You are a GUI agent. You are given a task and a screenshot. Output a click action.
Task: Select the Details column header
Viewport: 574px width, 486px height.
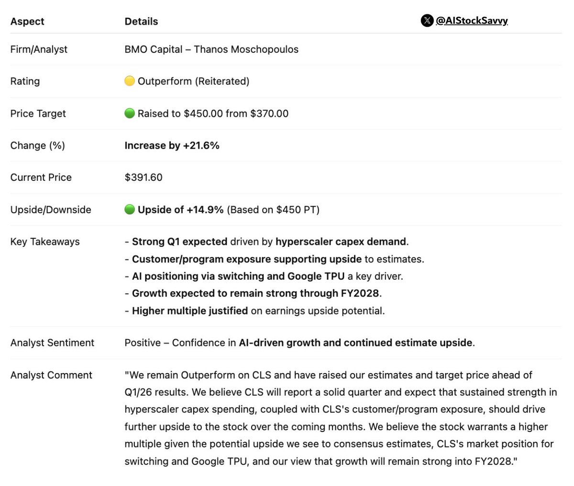tap(141, 21)
